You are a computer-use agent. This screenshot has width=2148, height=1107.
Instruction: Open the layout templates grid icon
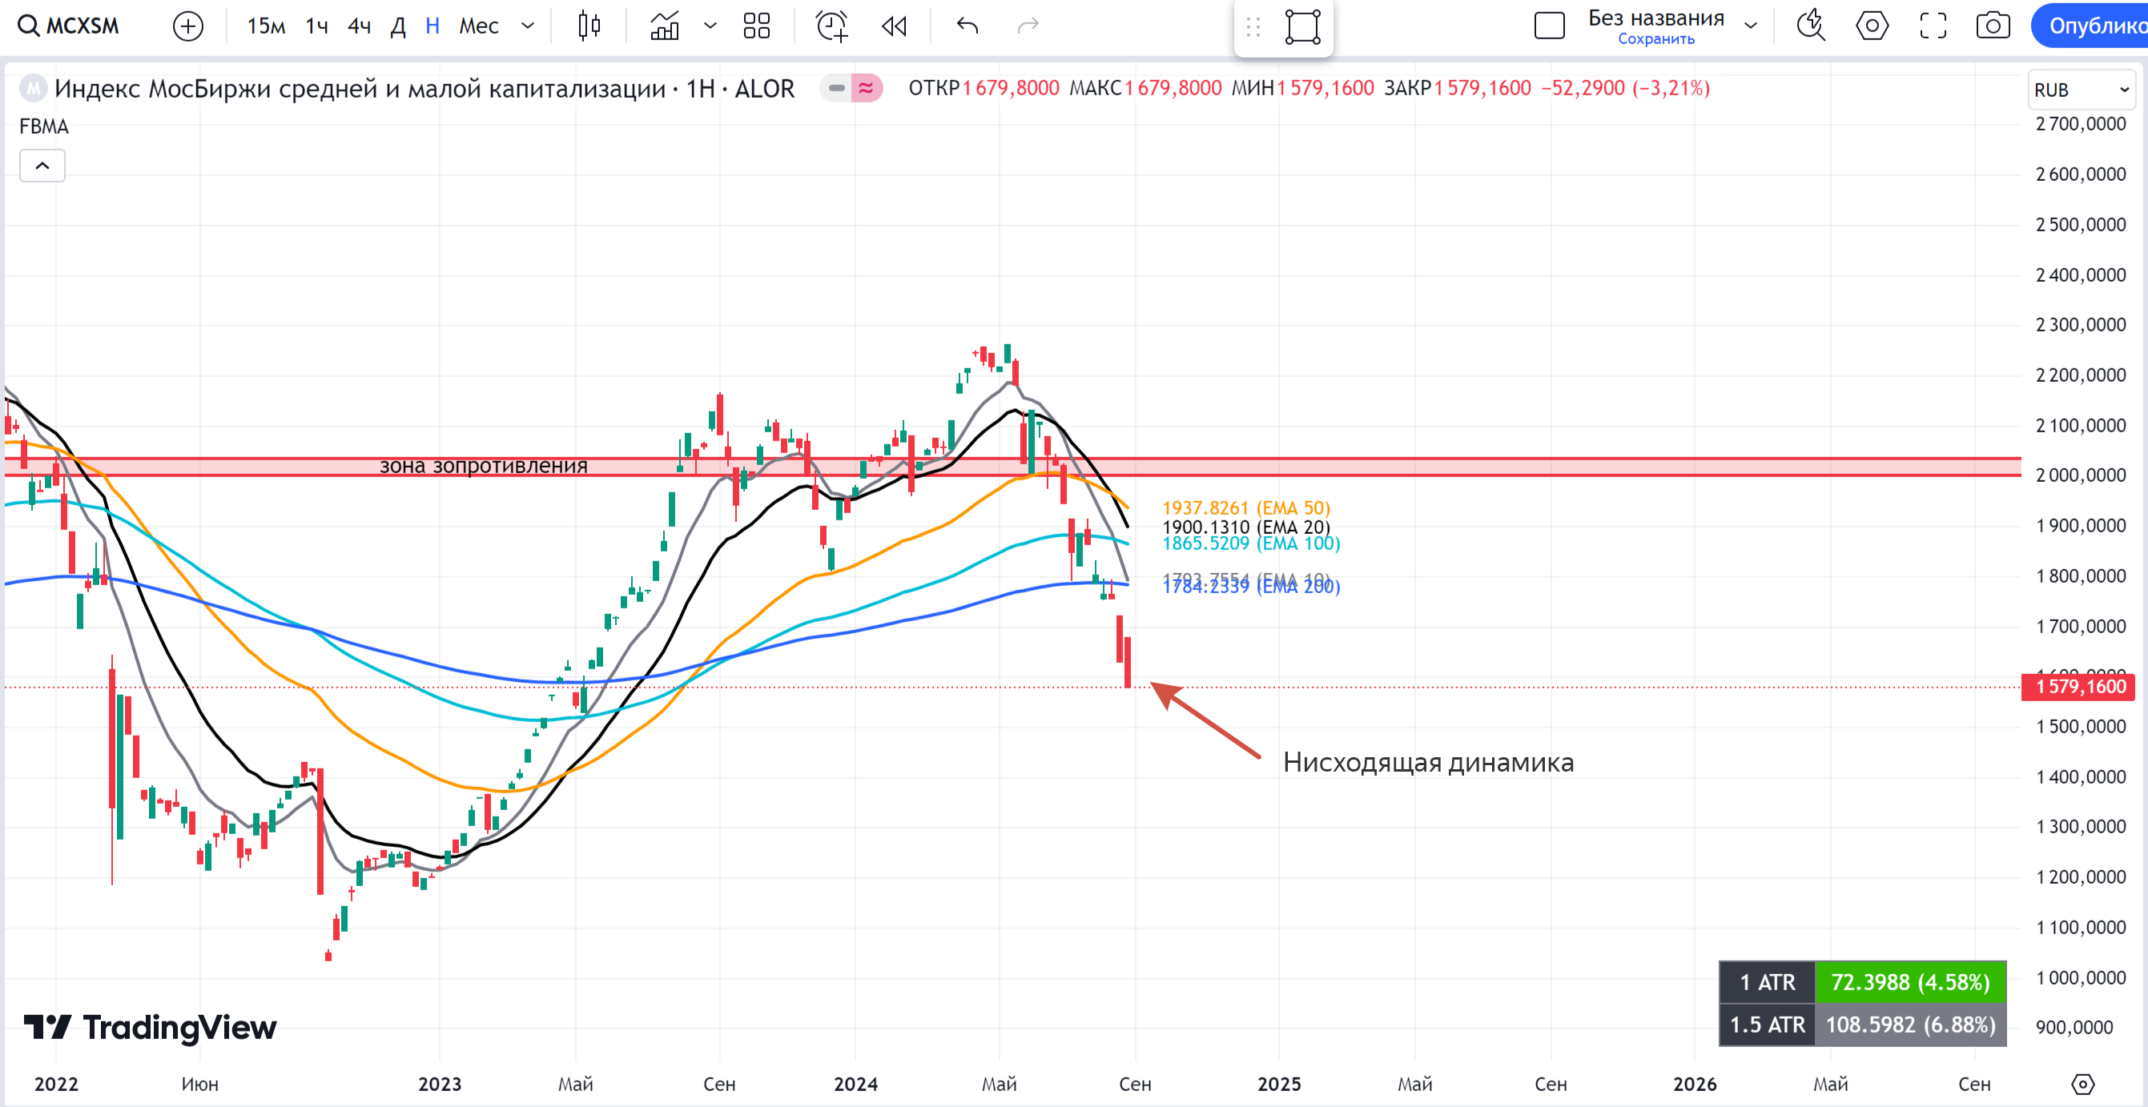point(756,26)
